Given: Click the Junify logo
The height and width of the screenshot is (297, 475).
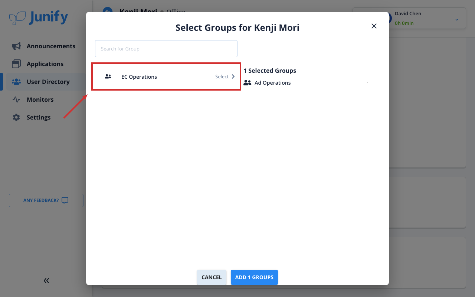Looking at the screenshot, I should point(39,17).
